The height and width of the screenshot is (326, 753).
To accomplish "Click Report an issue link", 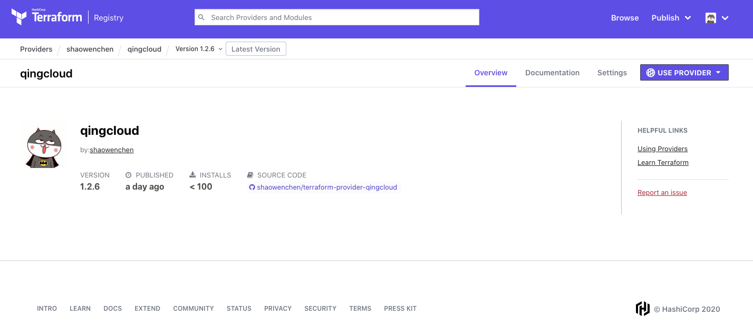I will coord(662,192).
